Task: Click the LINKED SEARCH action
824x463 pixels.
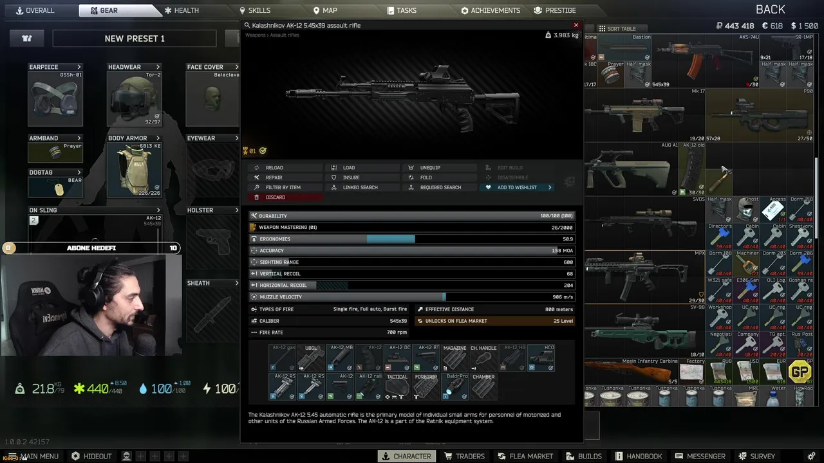Action: point(363,187)
